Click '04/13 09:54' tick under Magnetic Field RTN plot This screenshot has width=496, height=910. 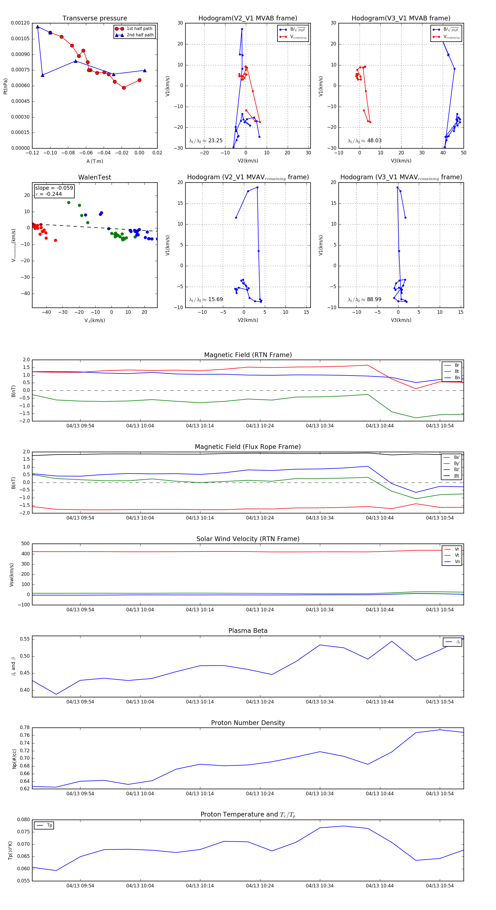point(80,426)
